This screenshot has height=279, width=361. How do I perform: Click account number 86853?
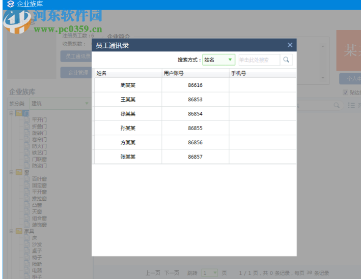pyautogui.click(x=195, y=99)
